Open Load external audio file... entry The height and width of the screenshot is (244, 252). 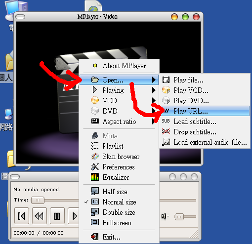pos(205,142)
